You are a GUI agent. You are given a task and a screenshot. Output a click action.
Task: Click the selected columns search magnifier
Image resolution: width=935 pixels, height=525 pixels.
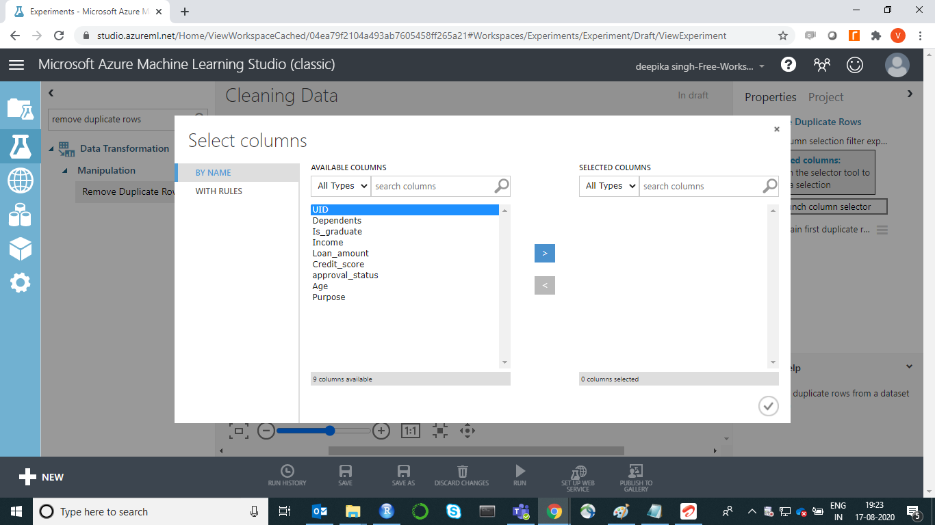click(769, 186)
